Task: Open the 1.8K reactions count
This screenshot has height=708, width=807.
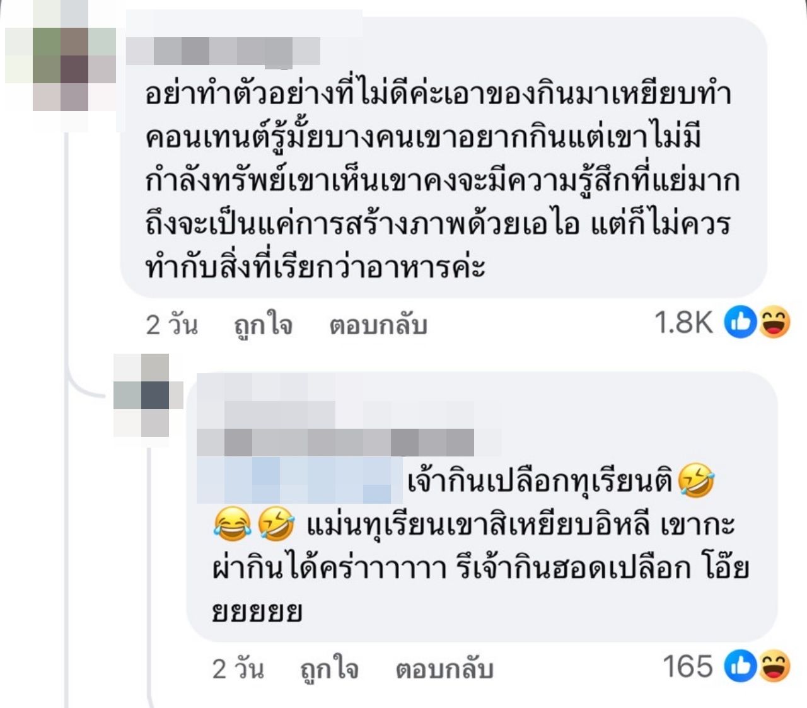Action: click(x=683, y=323)
